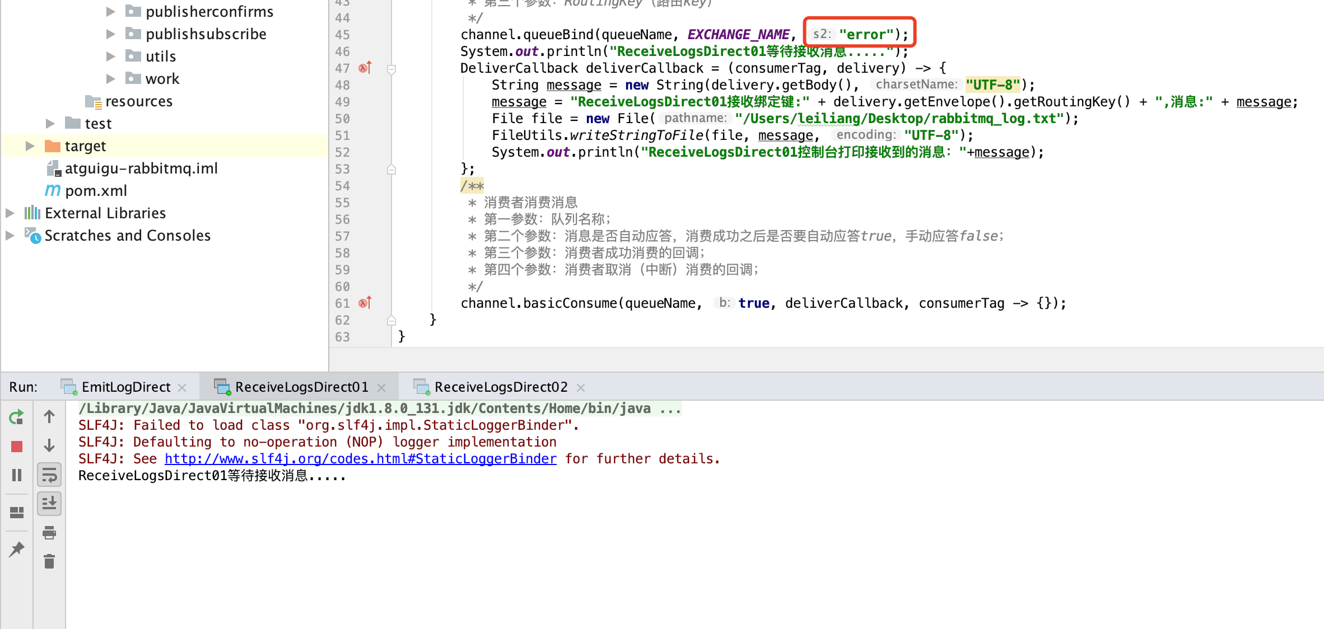Viewport: 1324px width, 629px height.
Task: Expand the target folder
Action: pyautogui.click(x=30, y=146)
